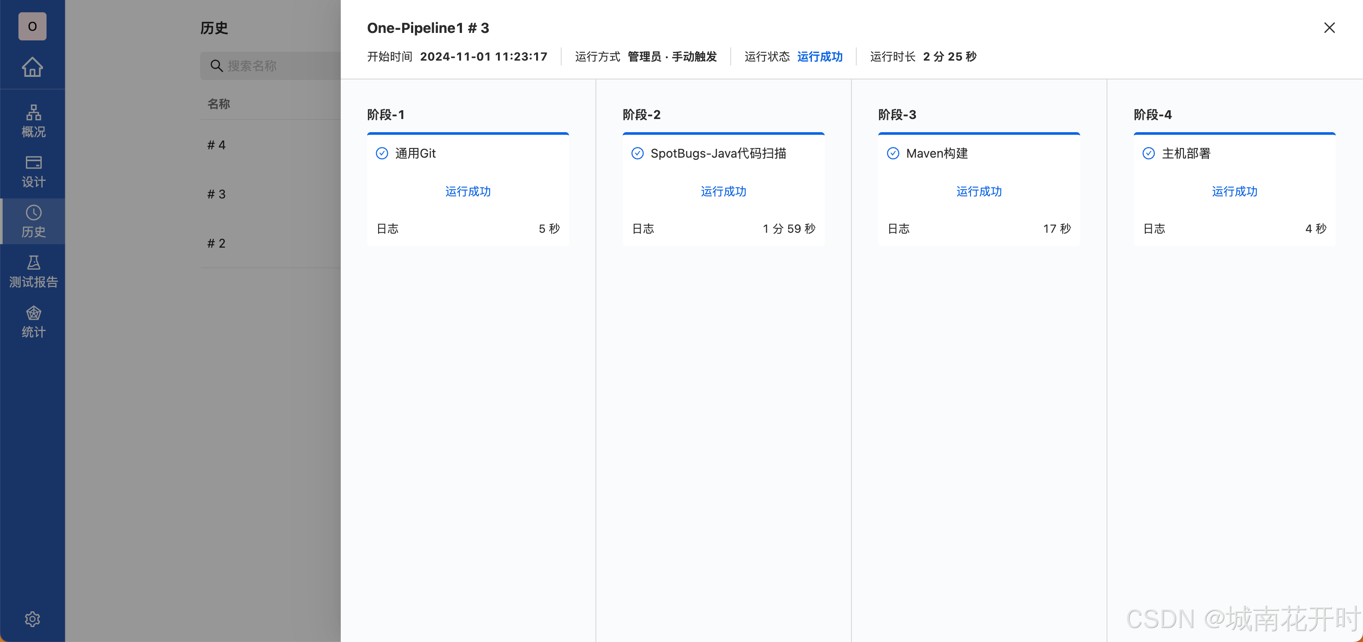The width and height of the screenshot is (1363, 642).
Task: Click the header 运行成功 run status value
Action: click(x=819, y=57)
